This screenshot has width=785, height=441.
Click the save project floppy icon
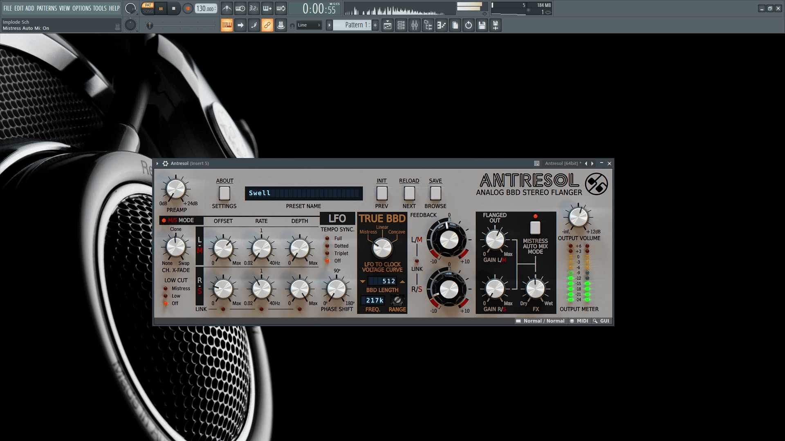coord(482,25)
